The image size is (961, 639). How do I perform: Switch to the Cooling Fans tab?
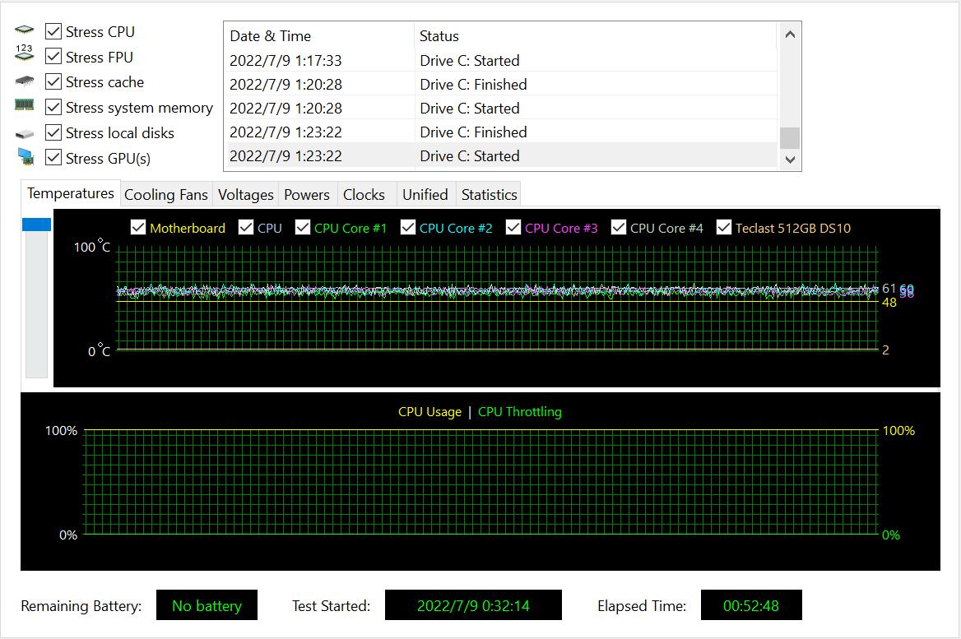(x=165, y=195)
